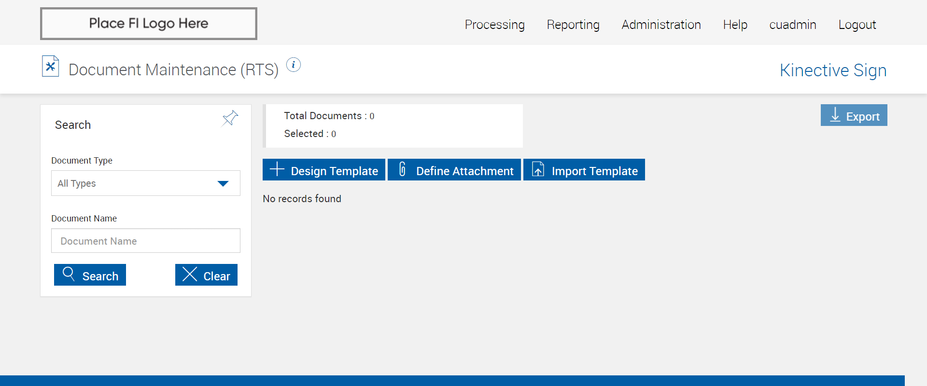This screenshot has width=927, height=386.
Task: Click the info icon beside Document Maintenance
Action: [x=294, y=65]
